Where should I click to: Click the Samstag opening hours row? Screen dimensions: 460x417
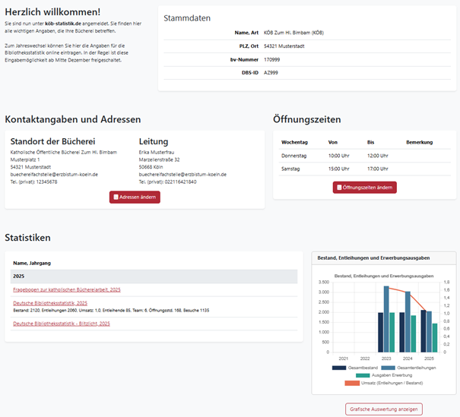click(x=365, y=169)
